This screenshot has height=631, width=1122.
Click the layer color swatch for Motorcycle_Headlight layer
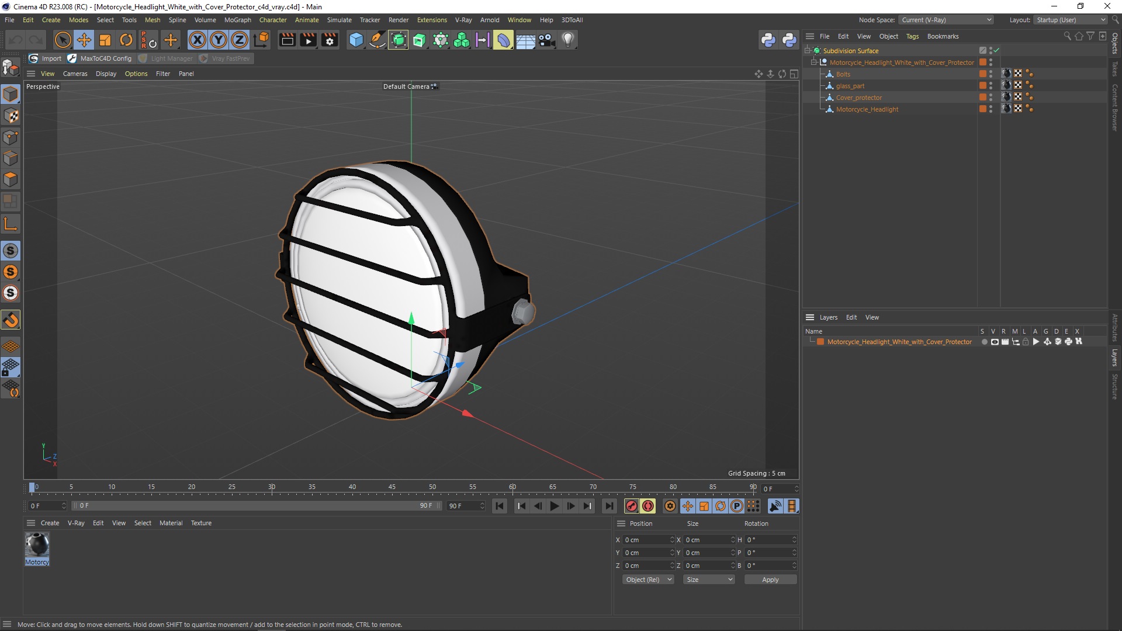coord(820,342)
